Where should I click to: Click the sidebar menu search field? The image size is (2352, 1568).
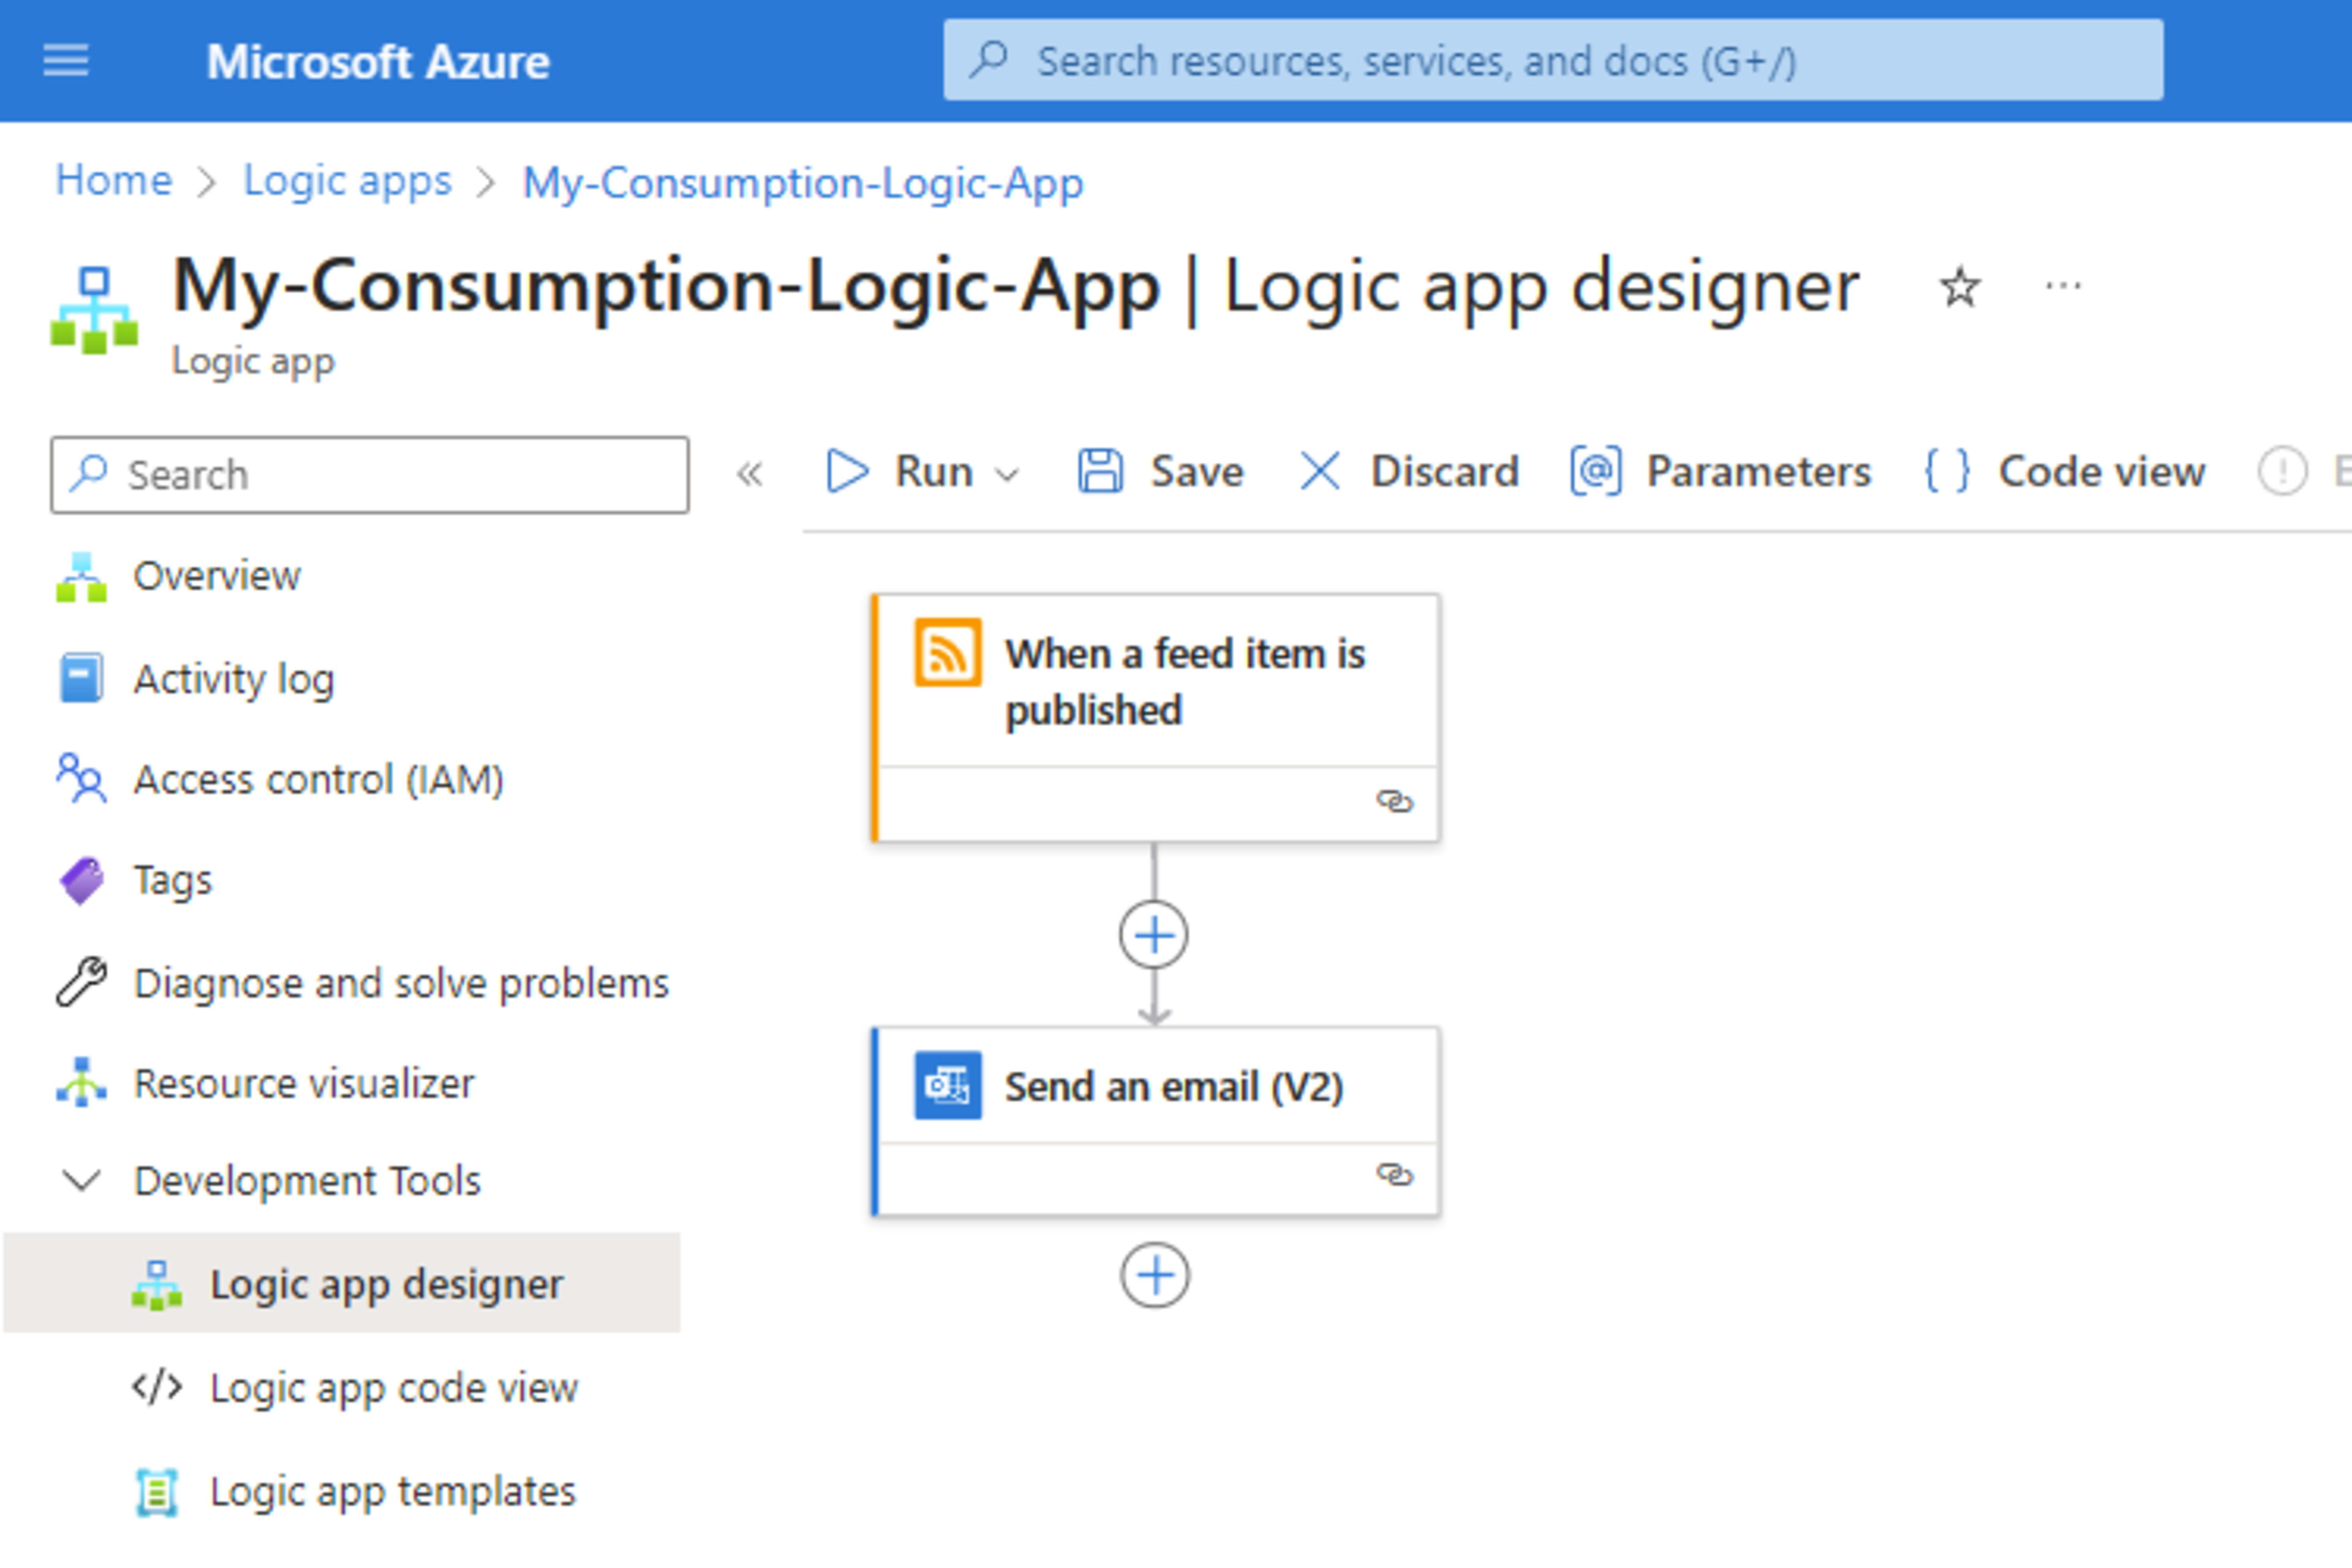(x=370, y=475)
